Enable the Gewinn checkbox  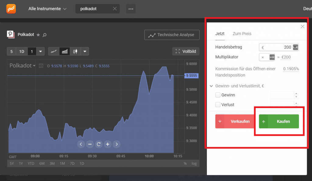(x=218, y=95)
